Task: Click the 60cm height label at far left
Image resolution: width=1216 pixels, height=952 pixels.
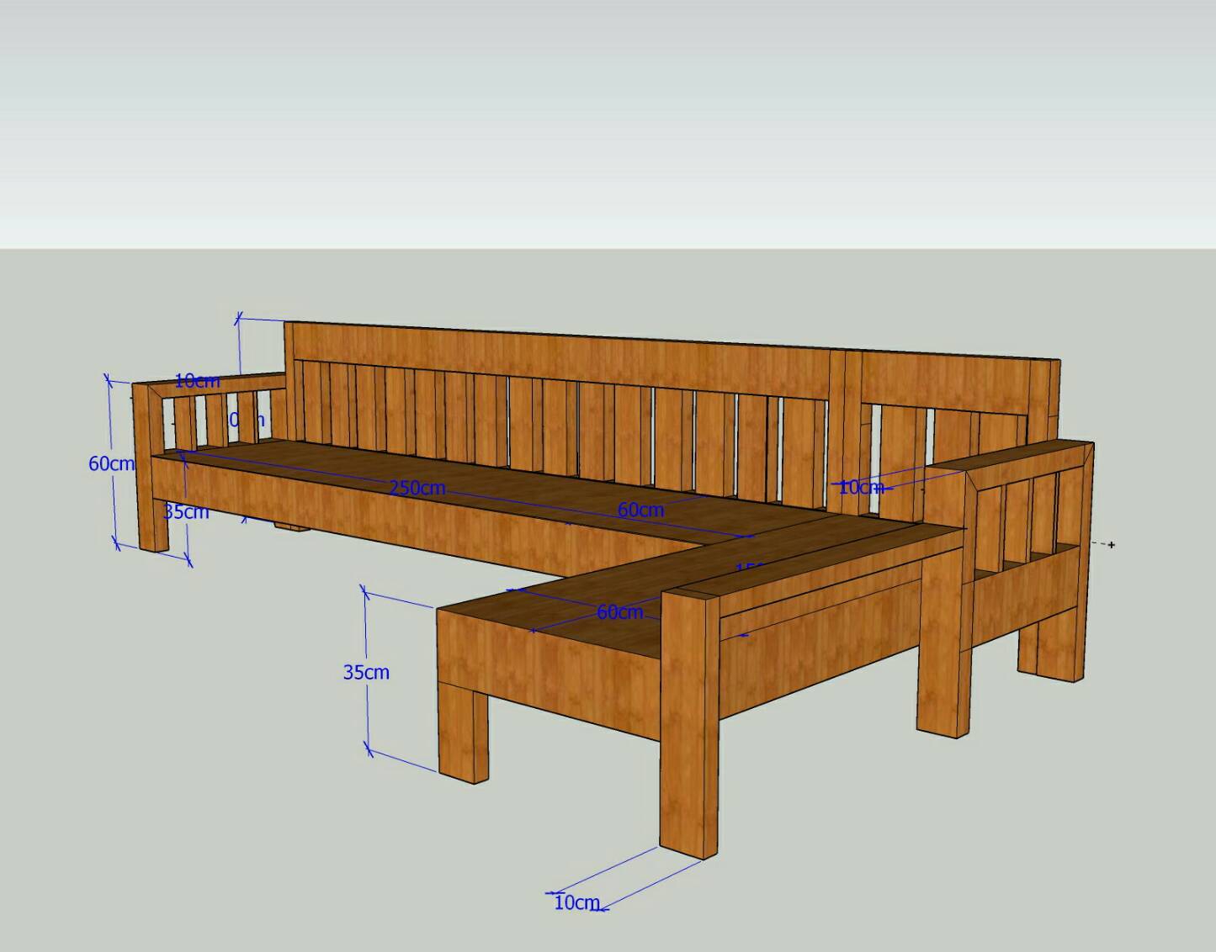Action: (x=111, y=463)
